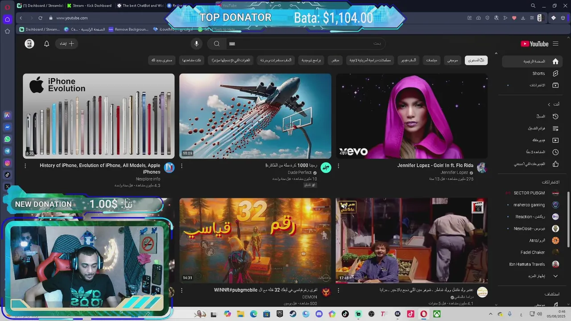Click the YouTube sidebar scrollbar

pos(568,219)
